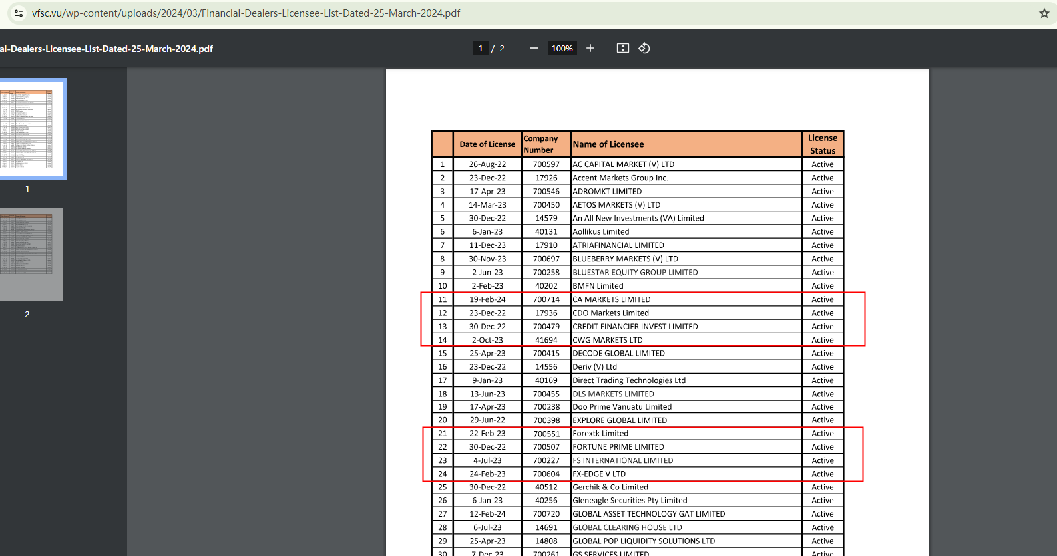This screenshot has width=1057, height=556.
Task: Click the zoom out minus icon
Action: point(534,48)
